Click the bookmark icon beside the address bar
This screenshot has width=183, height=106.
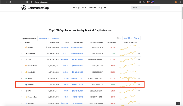click(x=27, y=2)
